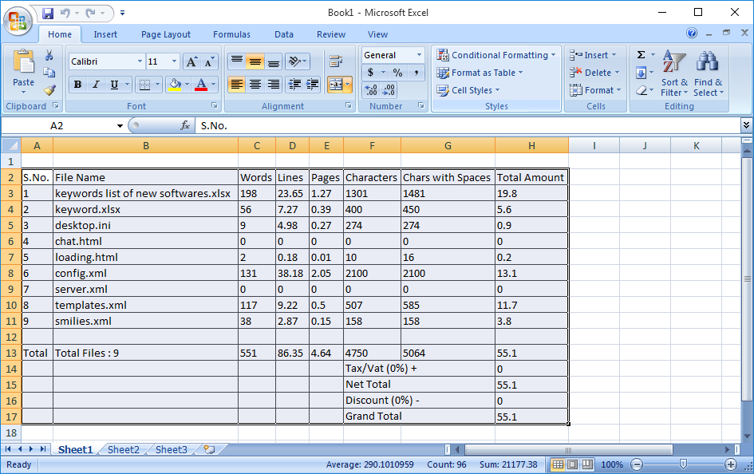This screenshot has width=754, height=474.
Task: Apply Comma Style number format
Action: point(416,73)
